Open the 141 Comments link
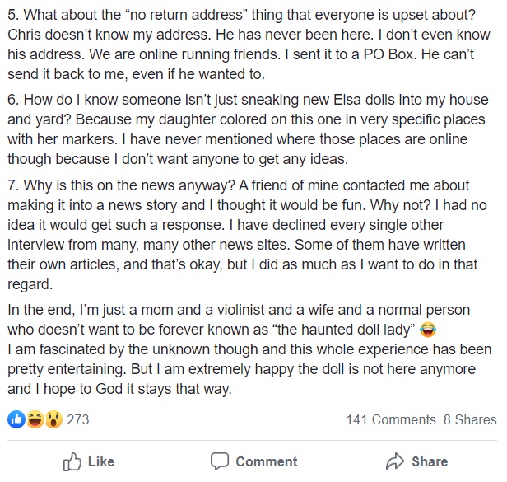 point(390,419)
